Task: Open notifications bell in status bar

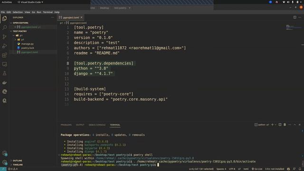Action: [300, 169]
